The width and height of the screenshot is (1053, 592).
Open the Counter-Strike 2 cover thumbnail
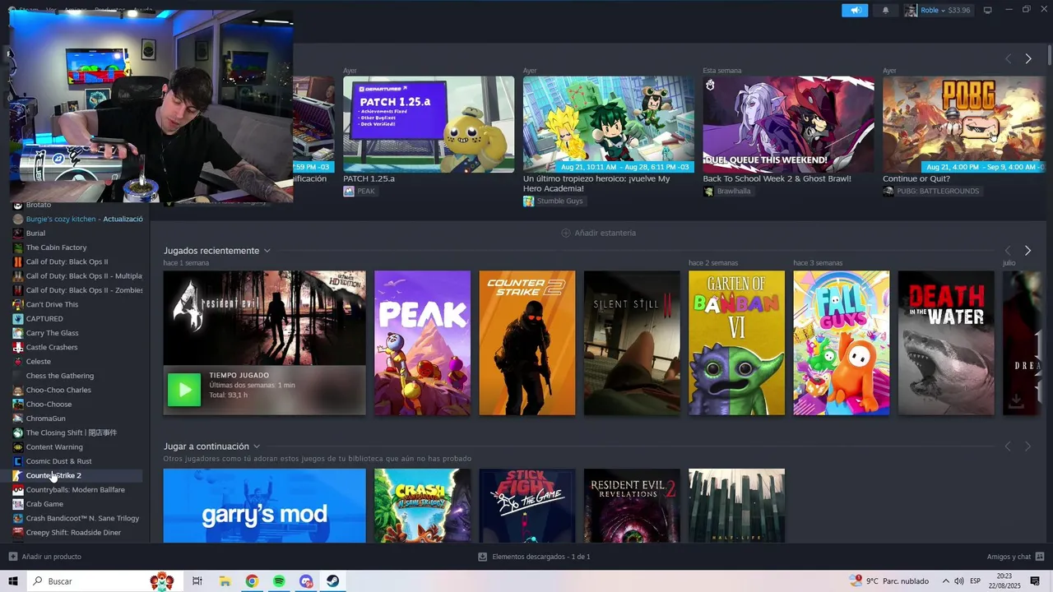(x=527, y=343)
